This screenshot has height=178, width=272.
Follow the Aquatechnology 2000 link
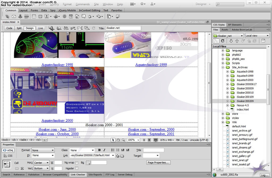click(57, 120)
